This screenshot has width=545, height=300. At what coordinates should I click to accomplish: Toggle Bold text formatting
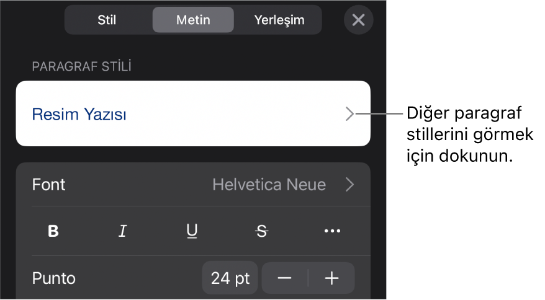[x=53, y=231]
